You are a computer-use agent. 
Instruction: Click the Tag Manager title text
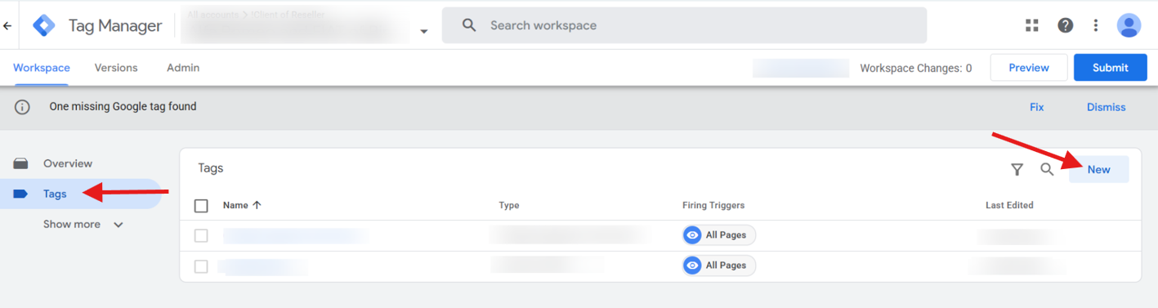pos(115,25)
